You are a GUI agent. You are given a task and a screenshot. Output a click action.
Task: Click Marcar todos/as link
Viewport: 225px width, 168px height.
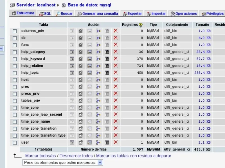tap(40, 156)
